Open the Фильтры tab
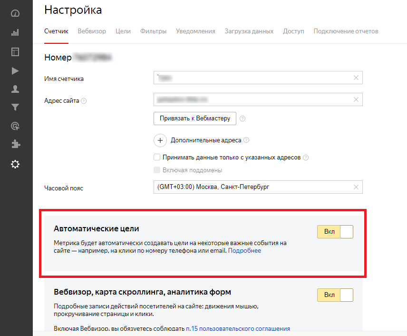Image resolution: width=407 pixels, height=336 pixels. 153,31
